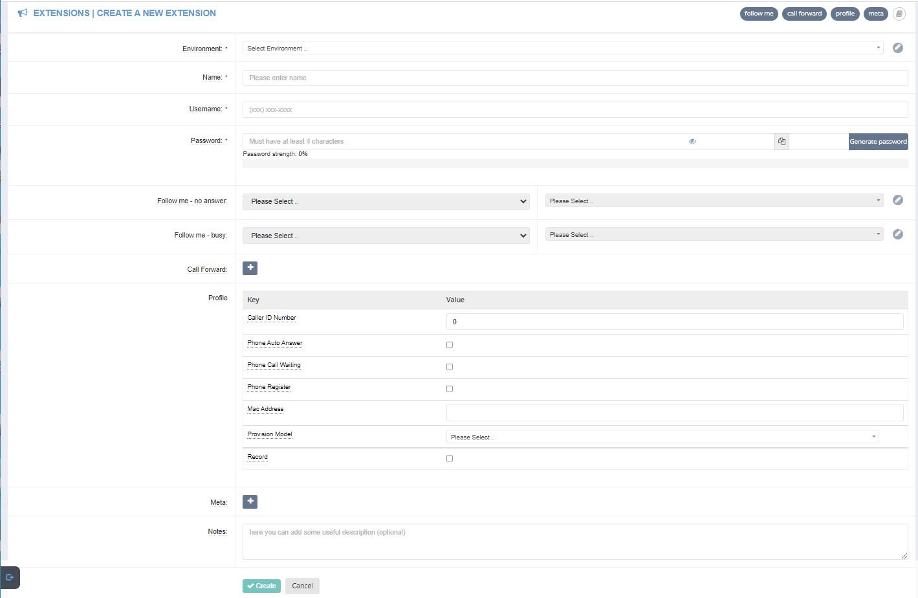This screenshot has width=918, height=598.
Task: Click the Phone Register label
Action: pyautogui.click(x=269, y=387)
